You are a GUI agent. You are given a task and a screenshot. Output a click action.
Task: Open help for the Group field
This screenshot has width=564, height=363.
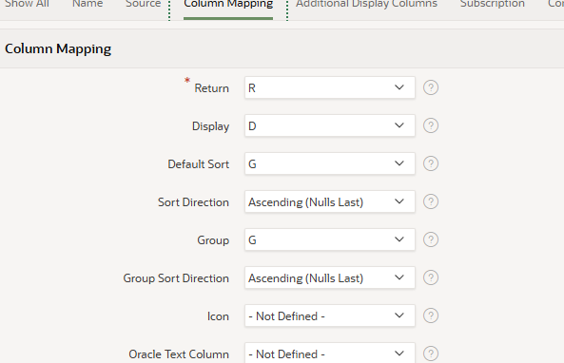pyautogui.click(x=431, y=239)
